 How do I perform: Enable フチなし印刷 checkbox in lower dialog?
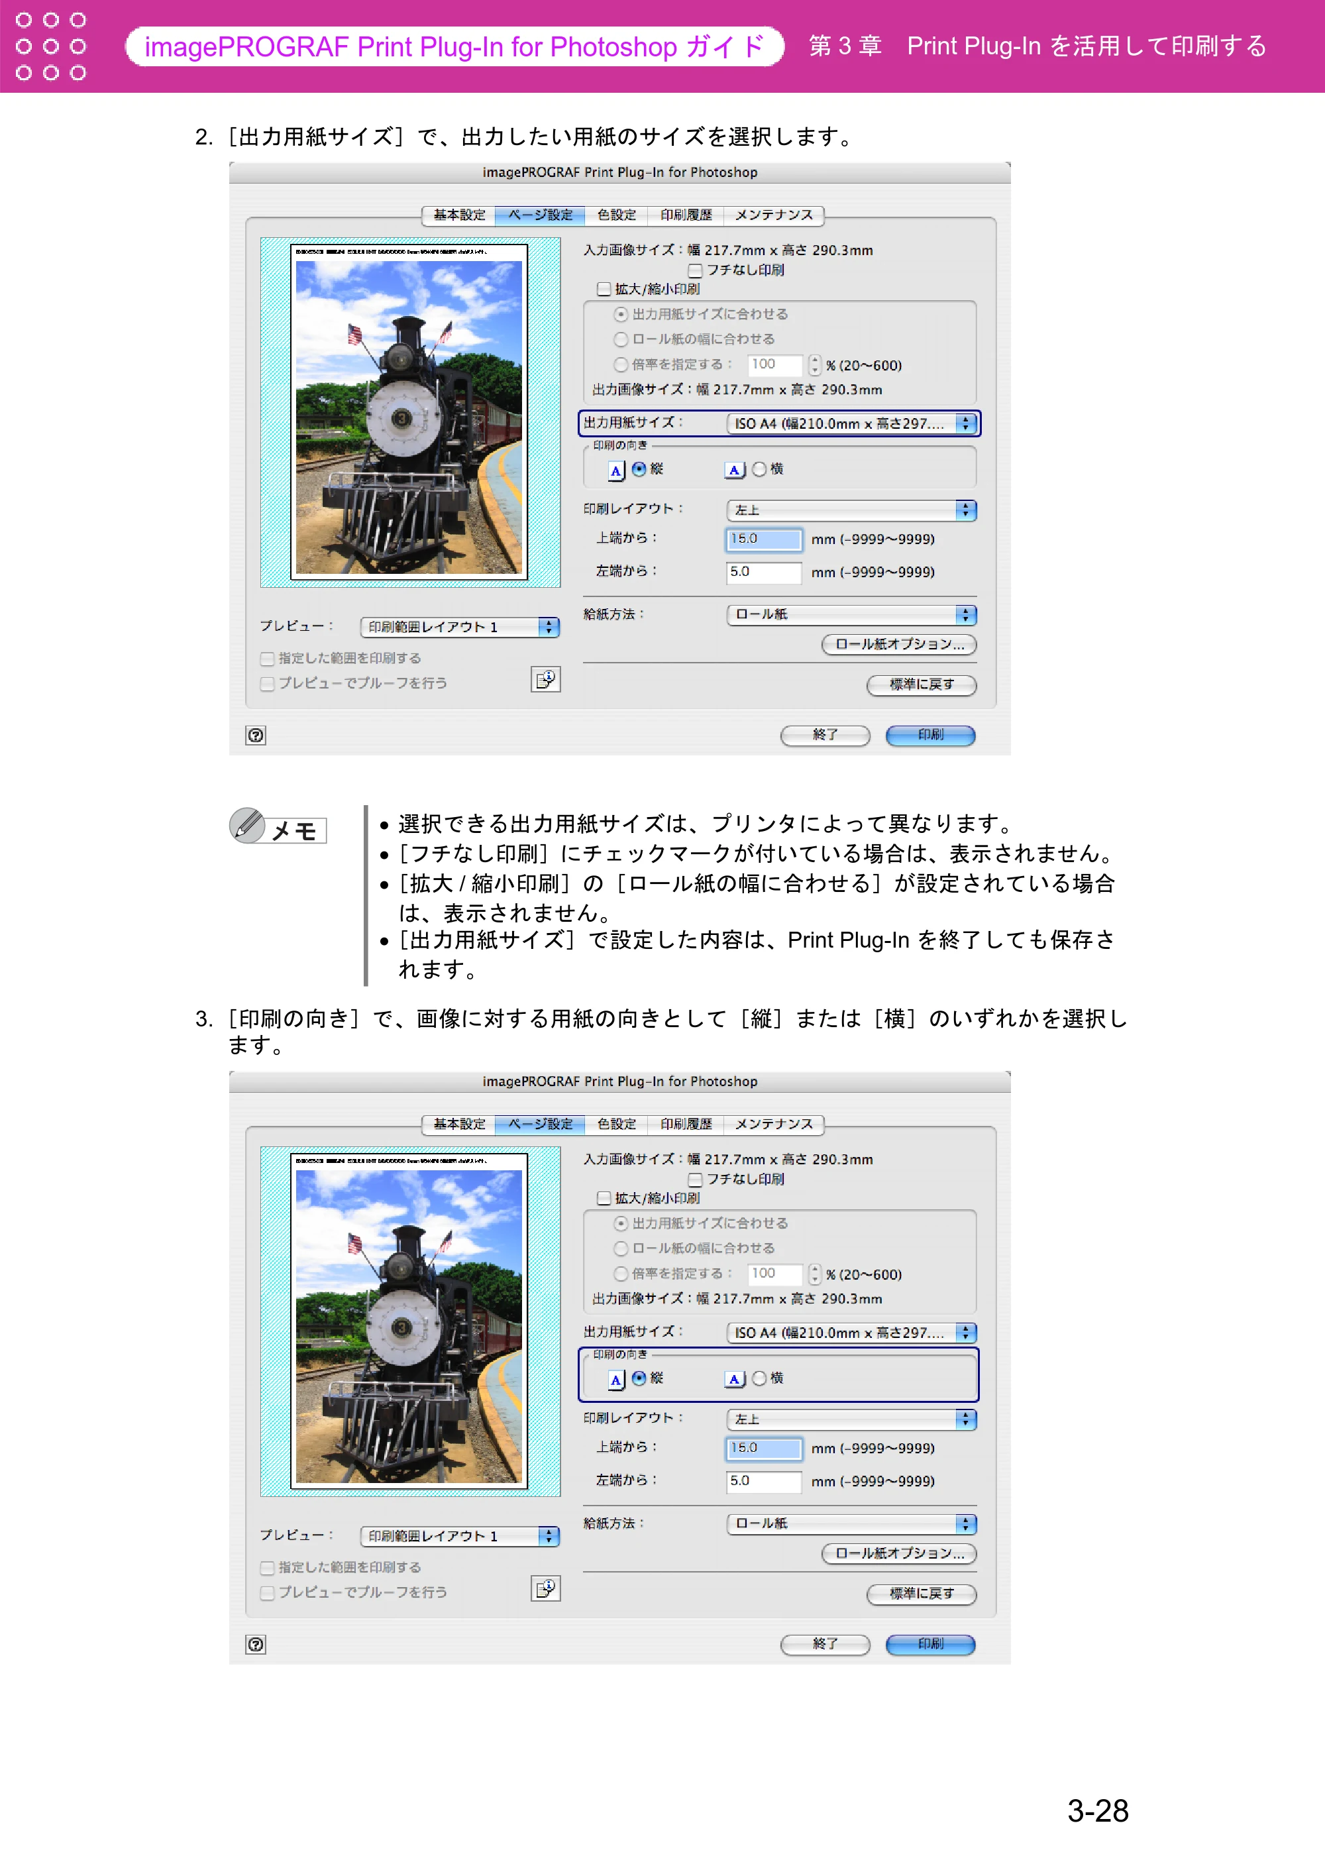tap(695, 1180)
